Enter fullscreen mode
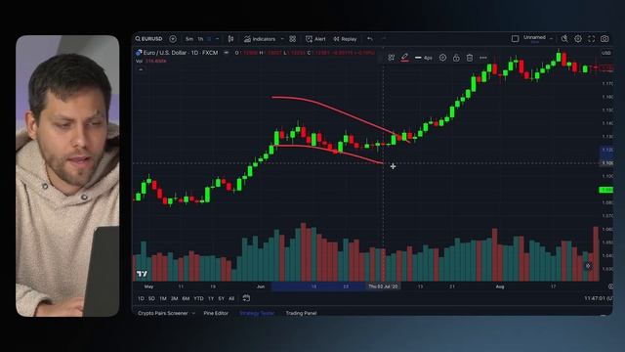 592,39
